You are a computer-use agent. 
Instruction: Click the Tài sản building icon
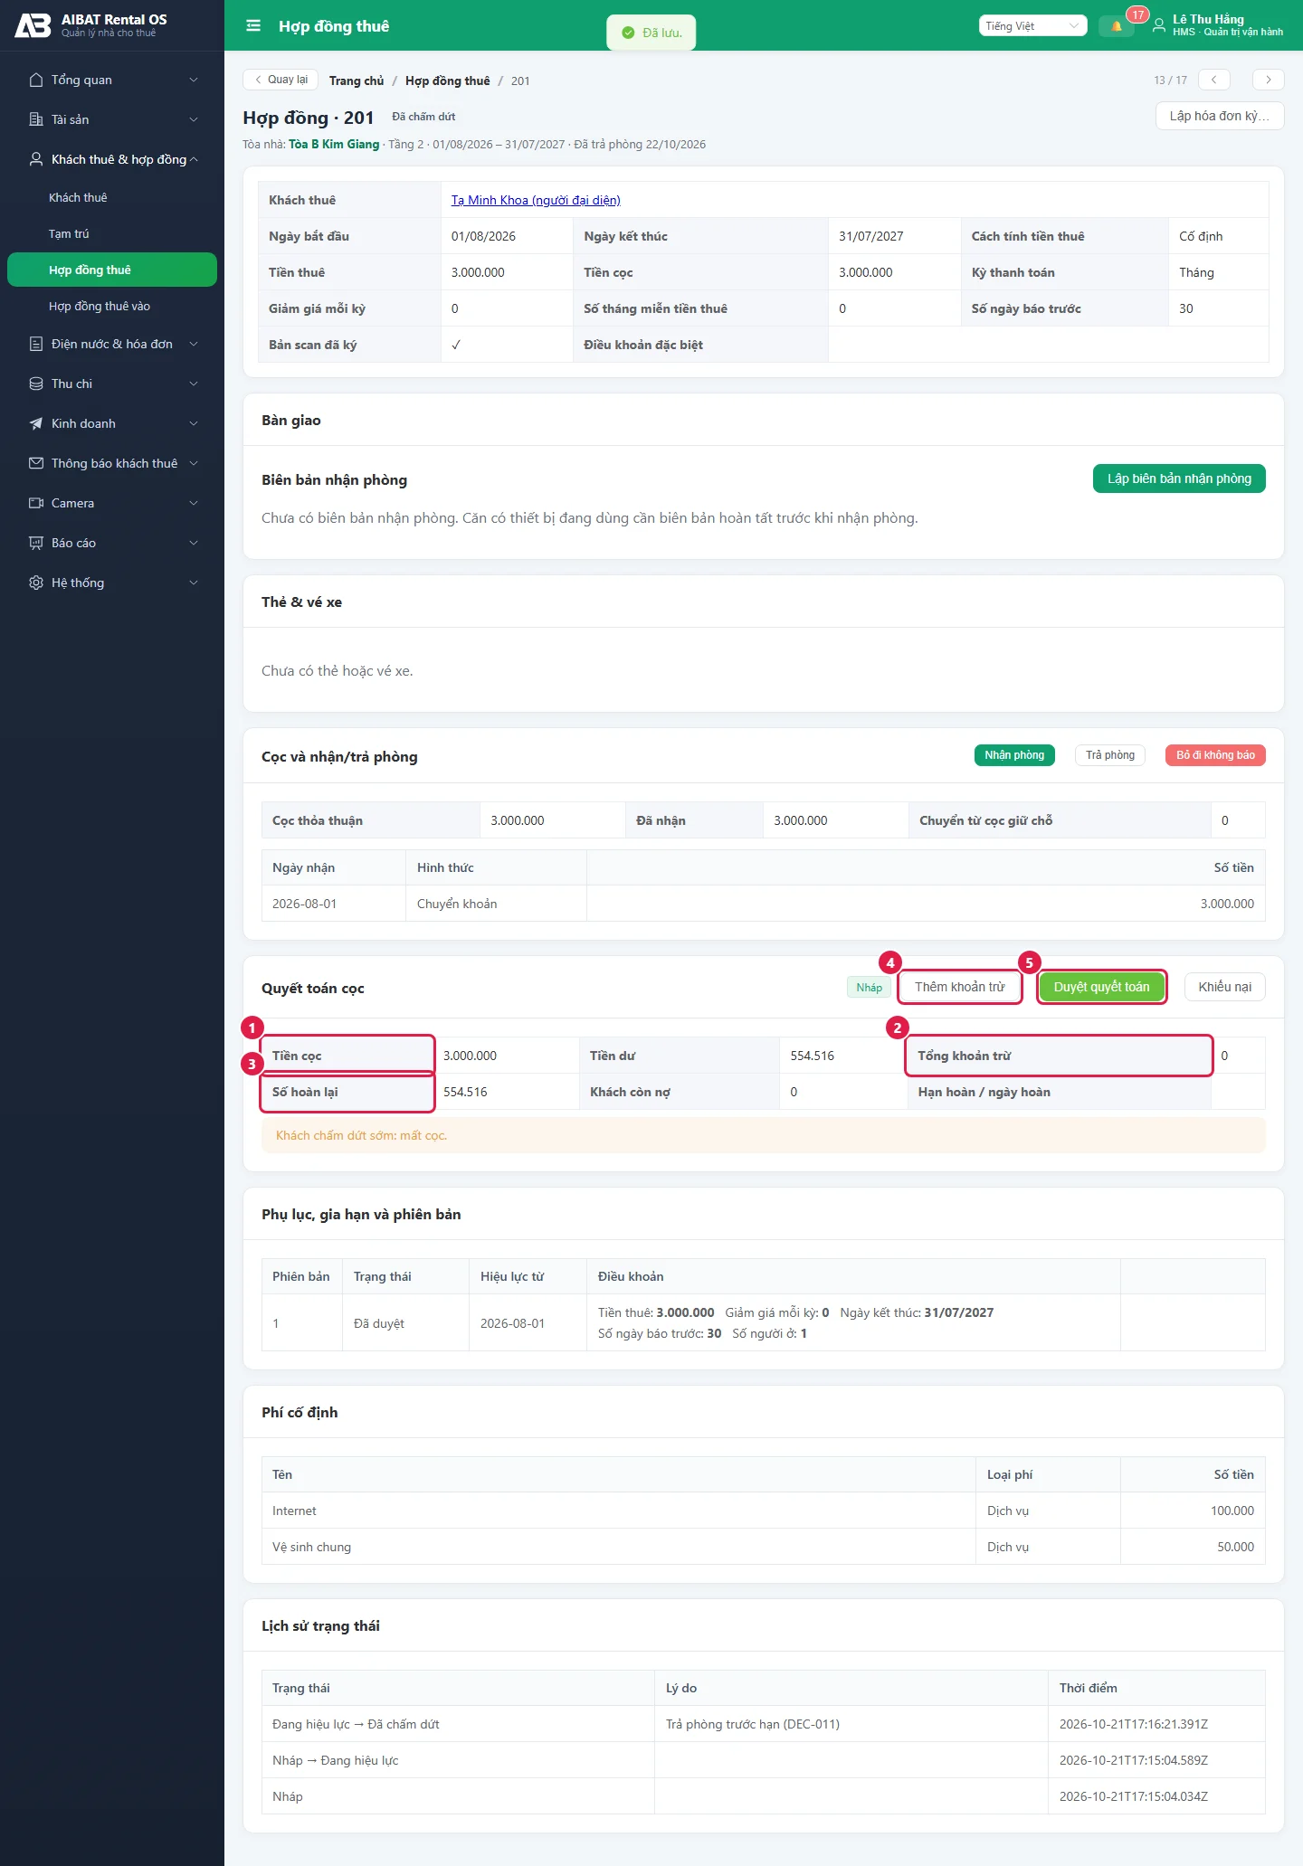pos(36,119)
